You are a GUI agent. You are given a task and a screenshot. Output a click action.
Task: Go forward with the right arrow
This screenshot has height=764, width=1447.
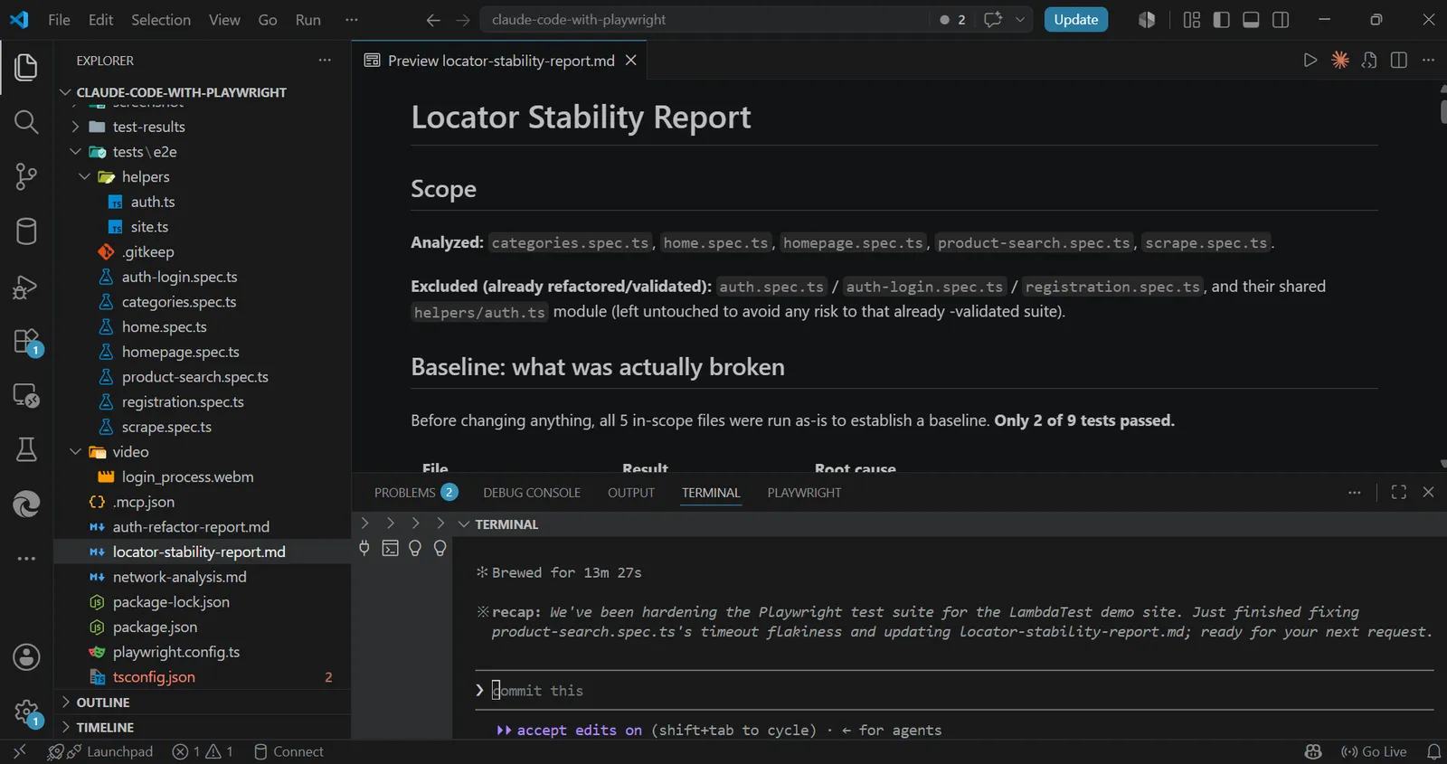coord(463,19)
